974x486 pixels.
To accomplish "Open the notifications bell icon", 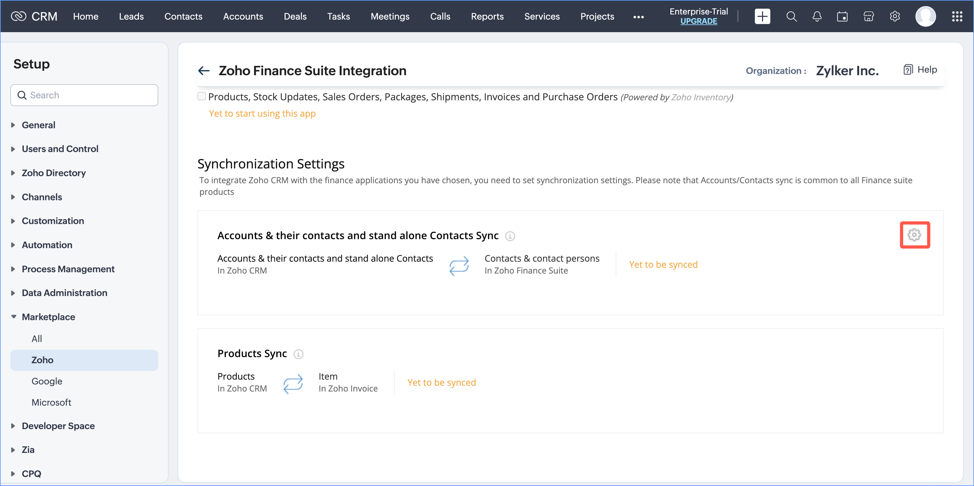I will coord(817,16).
